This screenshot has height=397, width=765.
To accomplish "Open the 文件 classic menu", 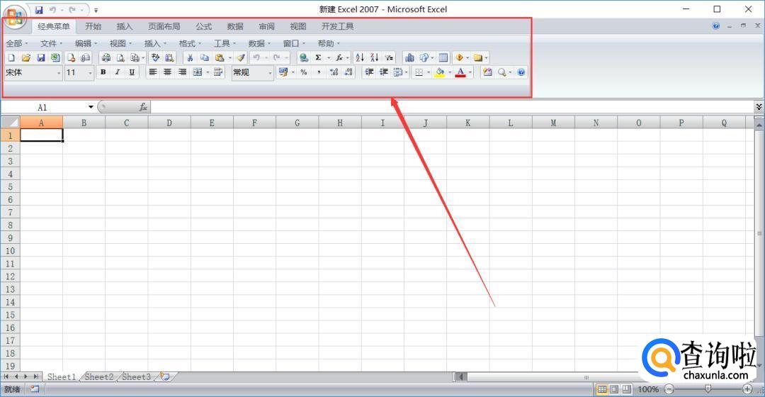I will click(51, 43).
